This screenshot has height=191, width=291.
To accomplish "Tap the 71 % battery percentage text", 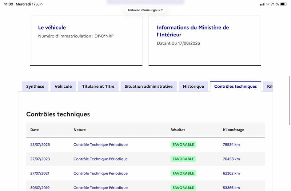I will point(275,4).
